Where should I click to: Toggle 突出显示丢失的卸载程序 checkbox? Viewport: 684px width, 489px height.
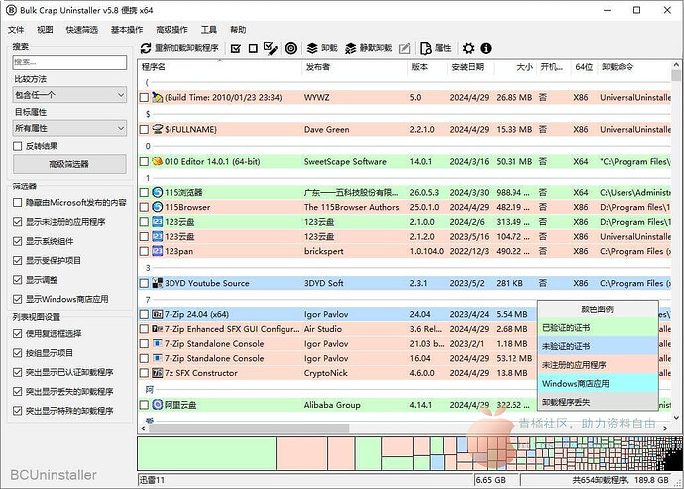[18, 392]
